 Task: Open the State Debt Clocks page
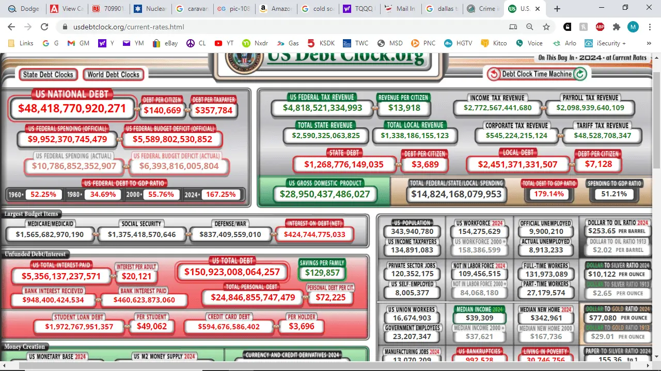[48, 74]
